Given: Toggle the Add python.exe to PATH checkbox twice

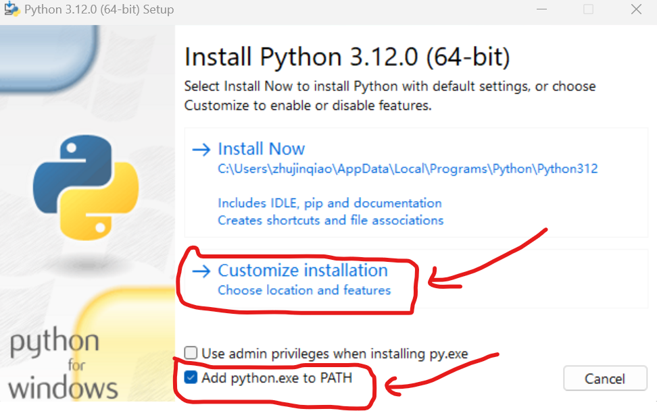Looking at the screenshot, I should point(191,378).
